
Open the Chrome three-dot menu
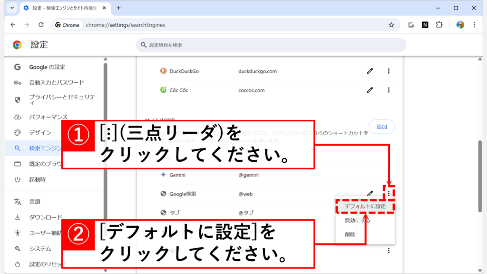(474, 25)
